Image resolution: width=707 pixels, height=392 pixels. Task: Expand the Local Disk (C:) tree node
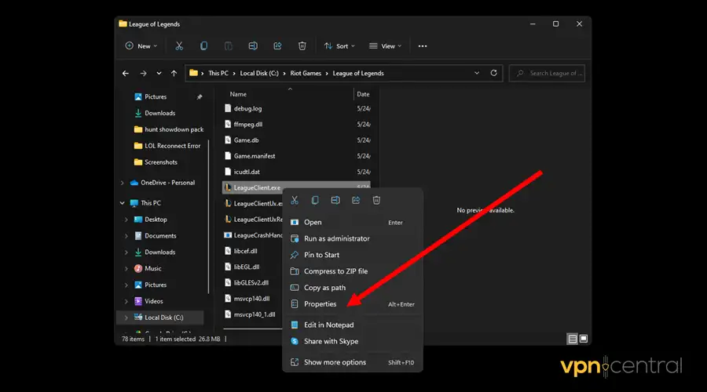coord(126,318)
